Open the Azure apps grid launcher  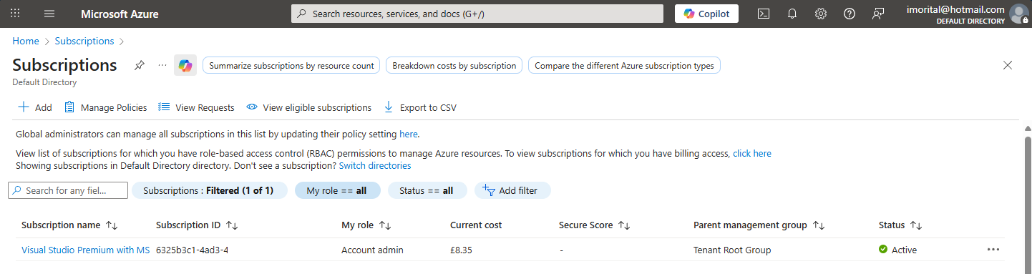pyautogui.click(x=15, y=14)
